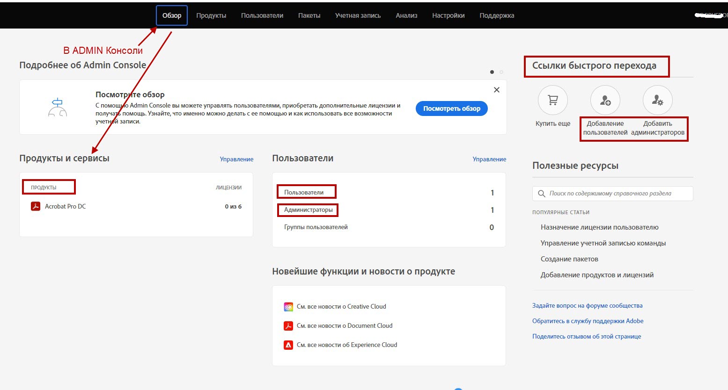Open Назначение лицензии пользователю article
Image resolution: width=728 pixels, height=390 pixels.
599,227
